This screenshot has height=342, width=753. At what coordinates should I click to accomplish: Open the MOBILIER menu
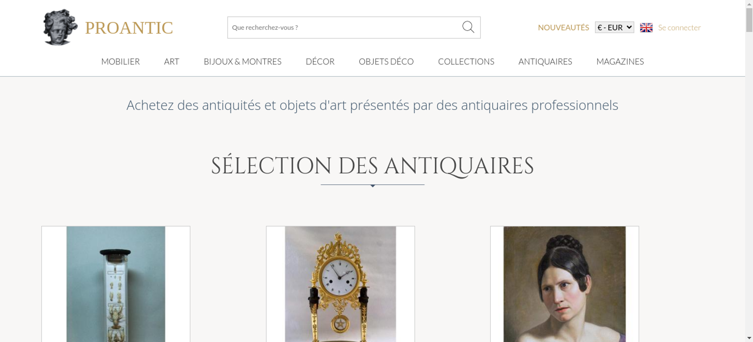coord(120,61)
